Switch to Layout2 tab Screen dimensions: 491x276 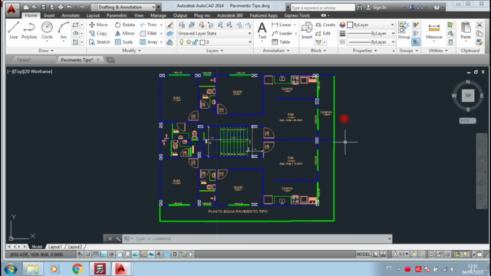point(75,247)
